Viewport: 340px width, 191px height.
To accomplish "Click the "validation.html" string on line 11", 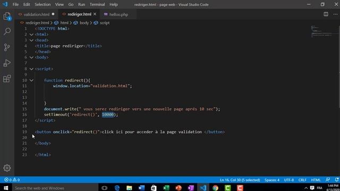I will [x=110, y=86].
